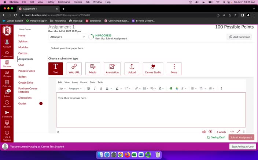Open the Attempt 1 dropdown
This screenshot has width=258, height=160.
pos(68,37)
